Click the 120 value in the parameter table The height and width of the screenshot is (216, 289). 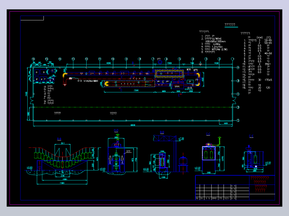tap(268, 88)
